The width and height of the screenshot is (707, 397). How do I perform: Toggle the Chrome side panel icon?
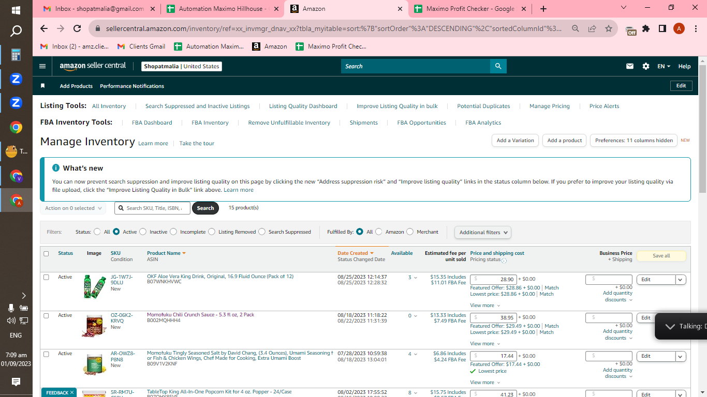click(x=662, y=28)
